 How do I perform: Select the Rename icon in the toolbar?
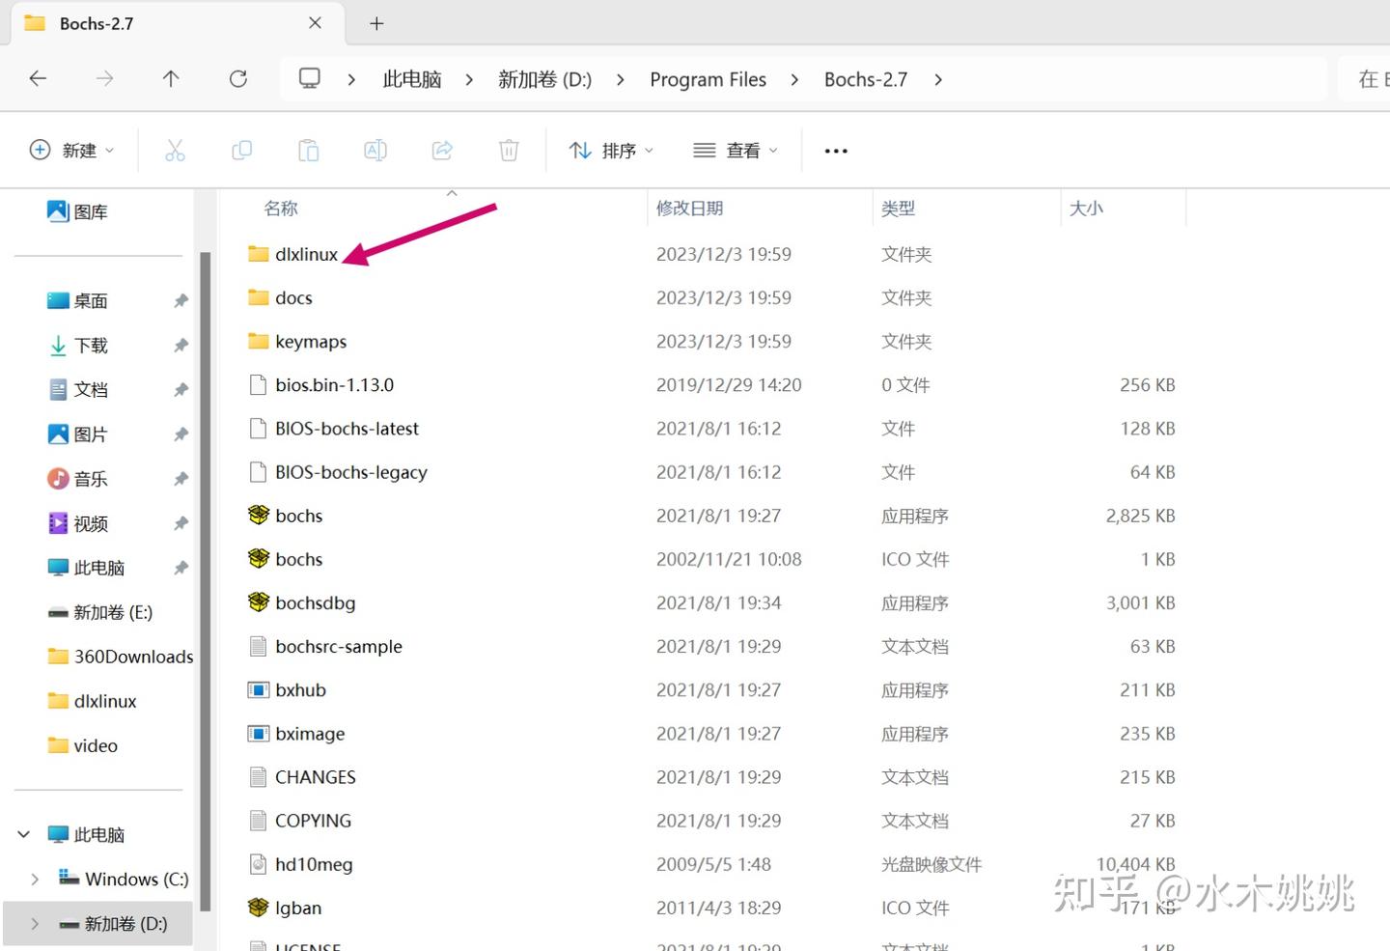(375, 150)
